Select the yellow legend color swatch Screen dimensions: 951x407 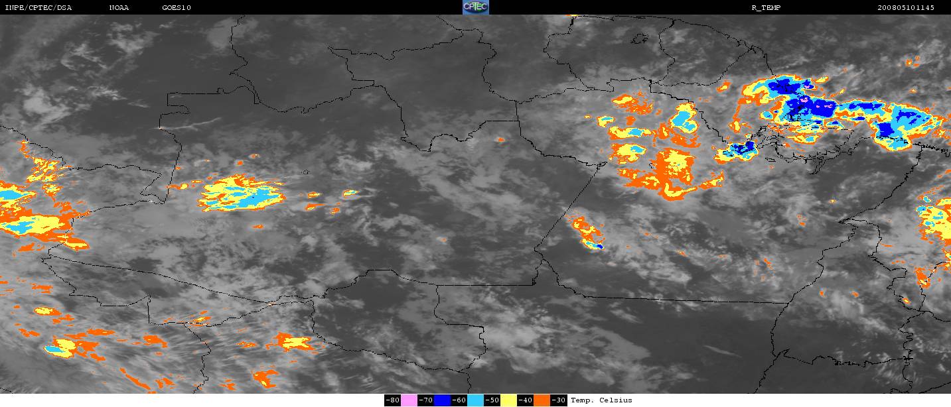coord(509,400)
